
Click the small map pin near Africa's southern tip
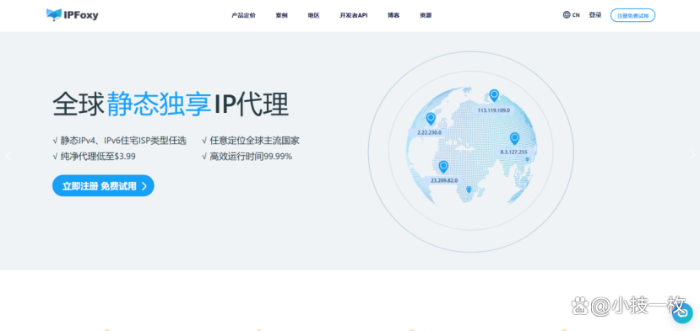tap(469, 190)
